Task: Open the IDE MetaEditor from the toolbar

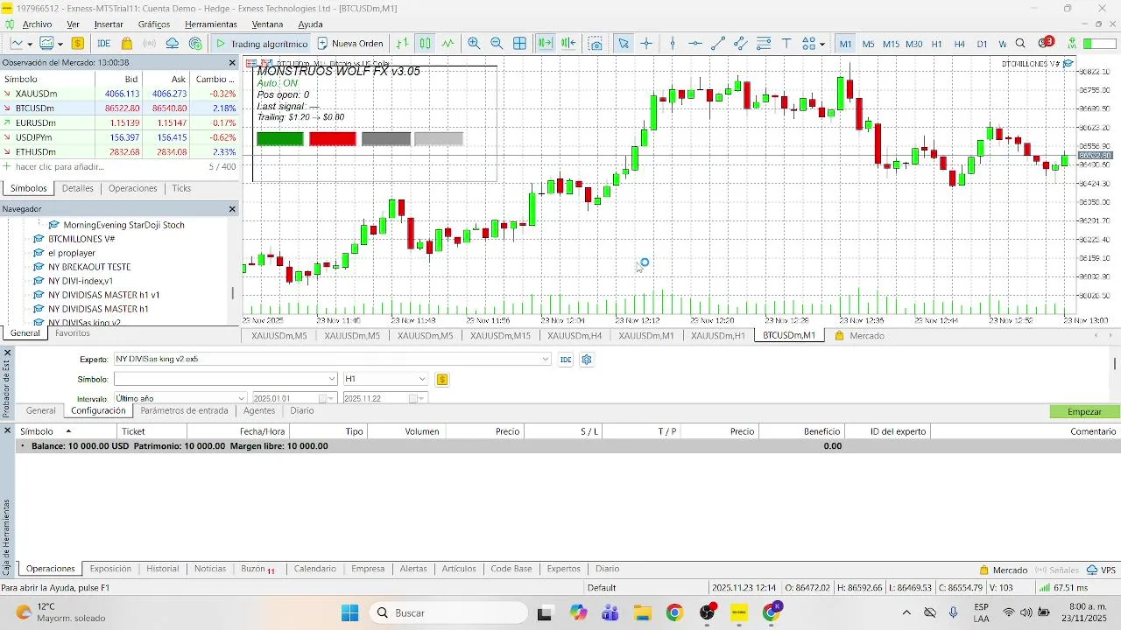Action: coord(103,43)
